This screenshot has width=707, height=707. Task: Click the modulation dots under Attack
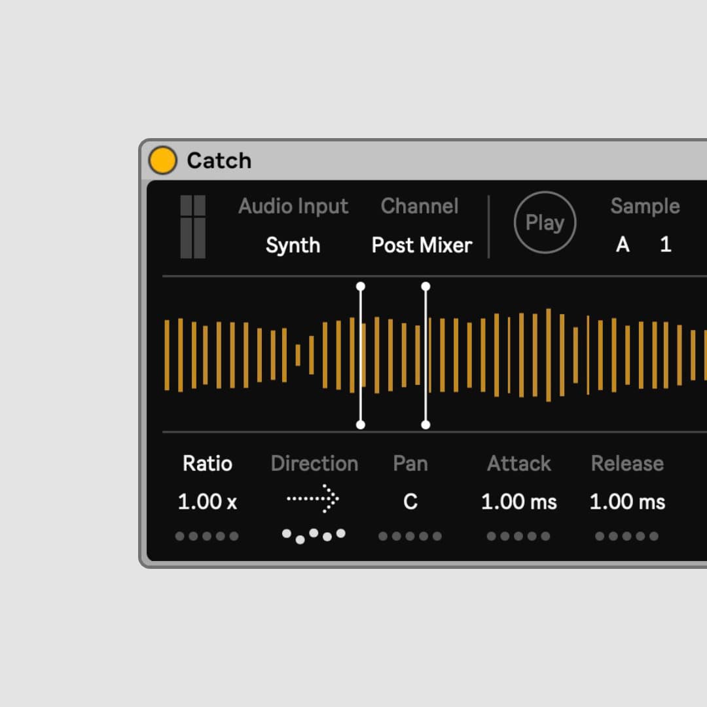[x=518, y=536]
